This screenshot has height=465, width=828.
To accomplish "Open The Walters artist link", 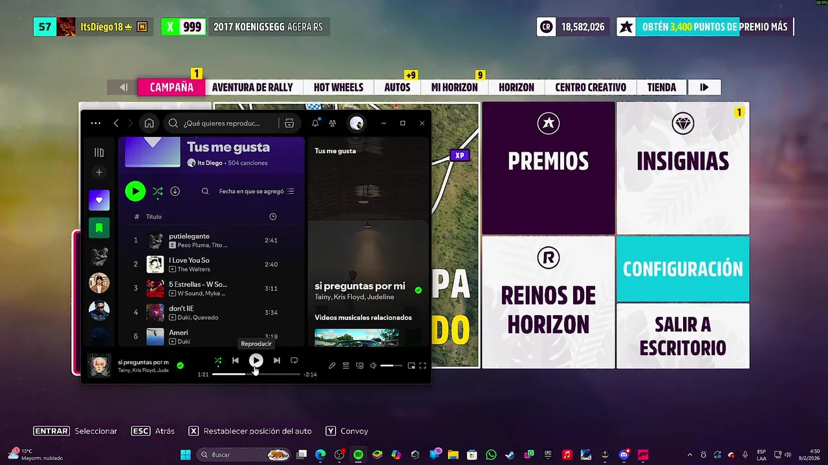I will [x=193, y=269].
